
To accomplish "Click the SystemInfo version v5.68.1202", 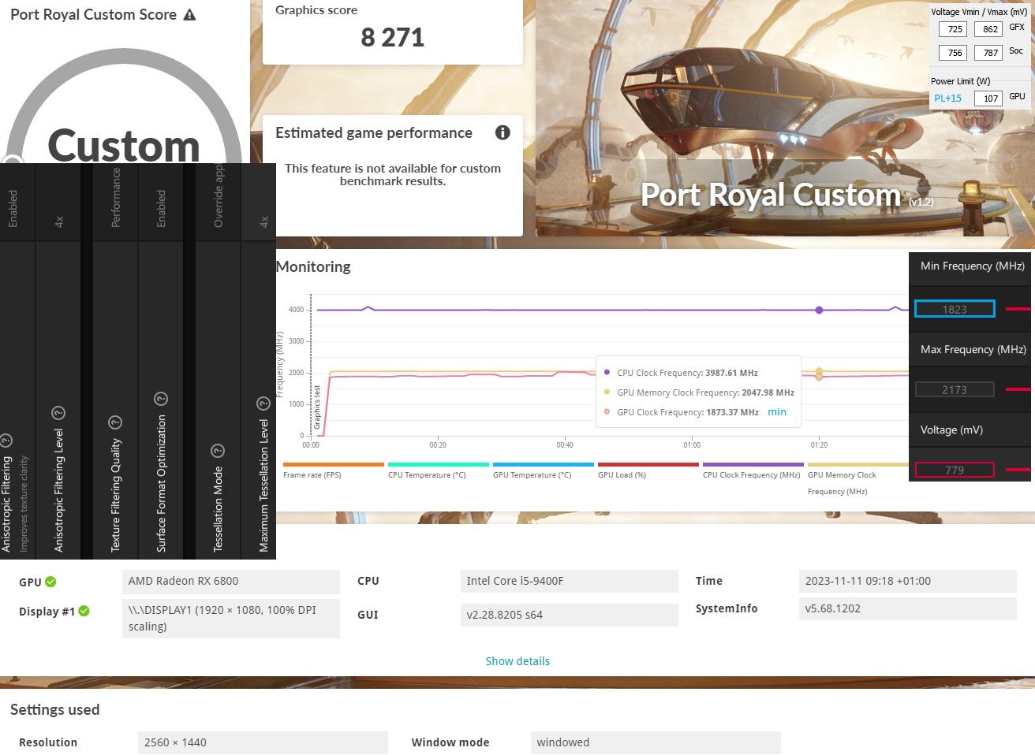I will click(x=907, y=609).
